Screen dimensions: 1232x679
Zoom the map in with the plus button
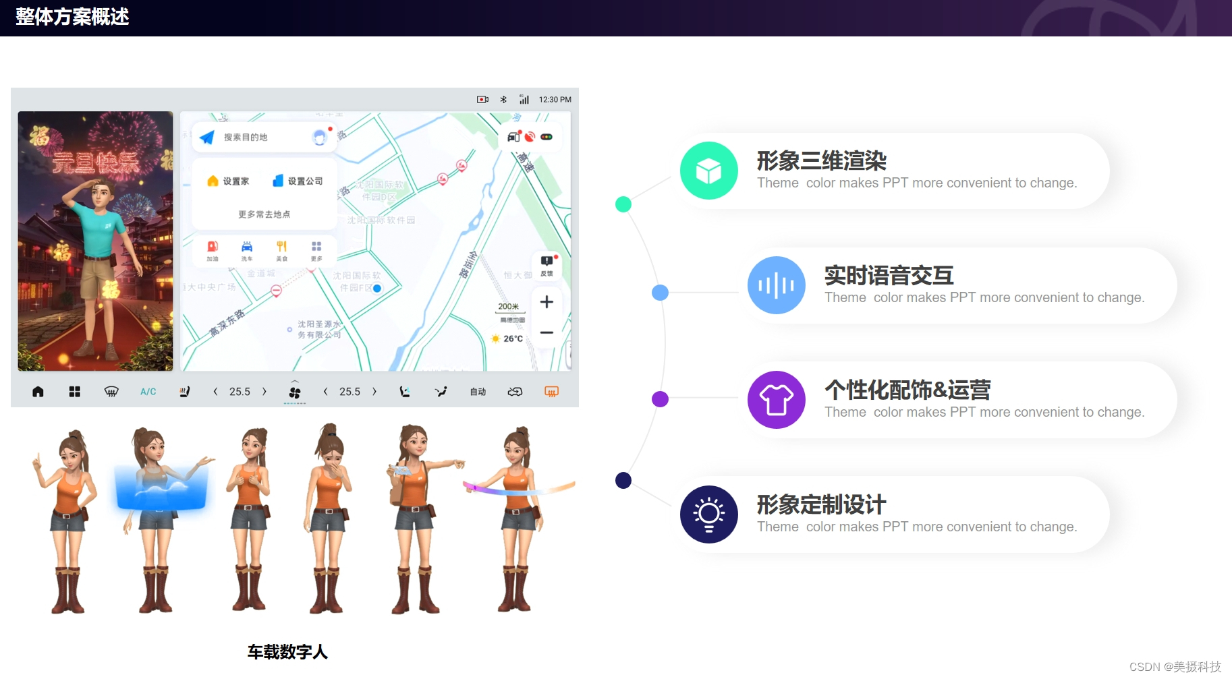[x=547, y=302]
